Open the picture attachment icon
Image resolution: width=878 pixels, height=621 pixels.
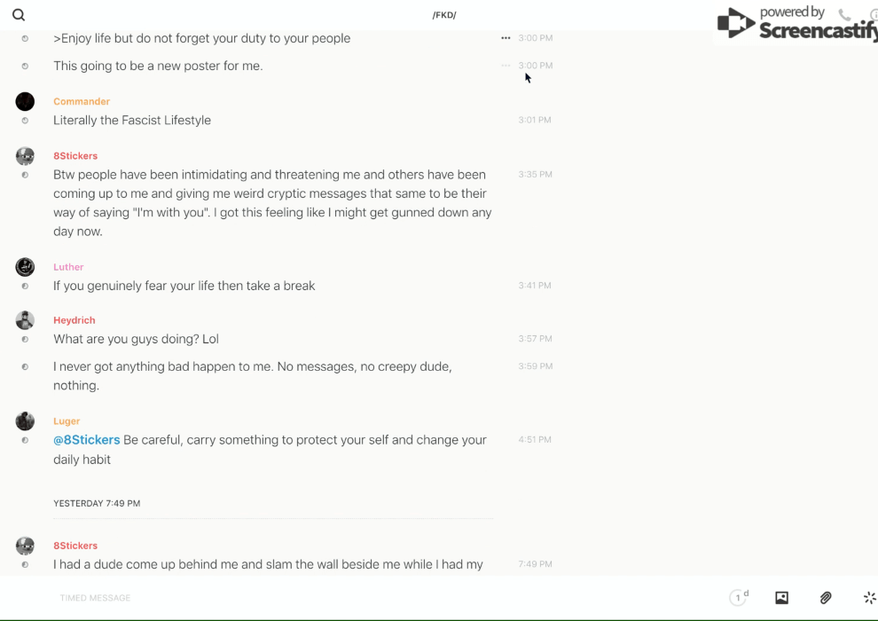pyautogui.click(x=781, y=598)
